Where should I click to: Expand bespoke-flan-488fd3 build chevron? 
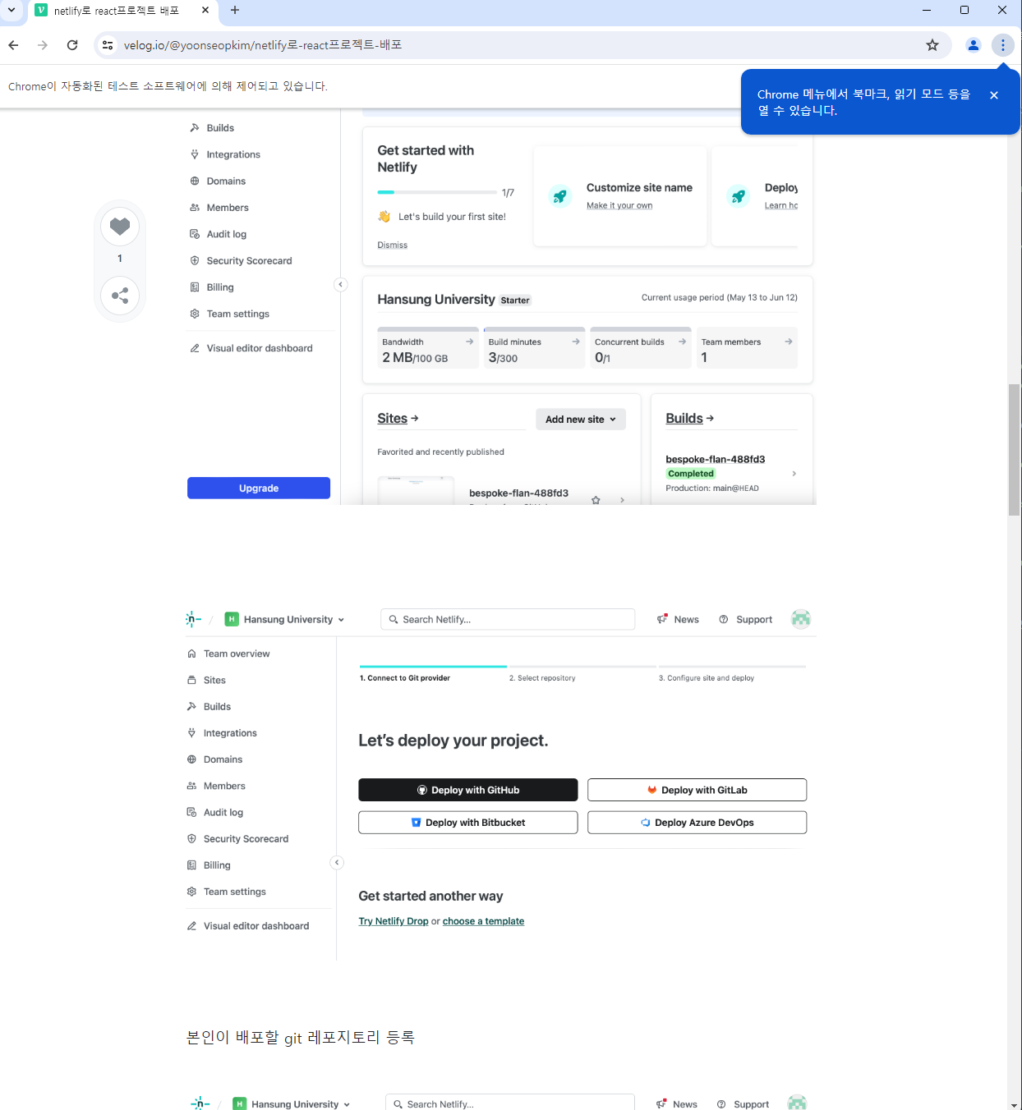point(794,474)
